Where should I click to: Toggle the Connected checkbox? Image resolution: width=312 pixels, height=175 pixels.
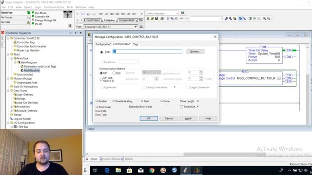pyautogui.click(x=102, y=87)
